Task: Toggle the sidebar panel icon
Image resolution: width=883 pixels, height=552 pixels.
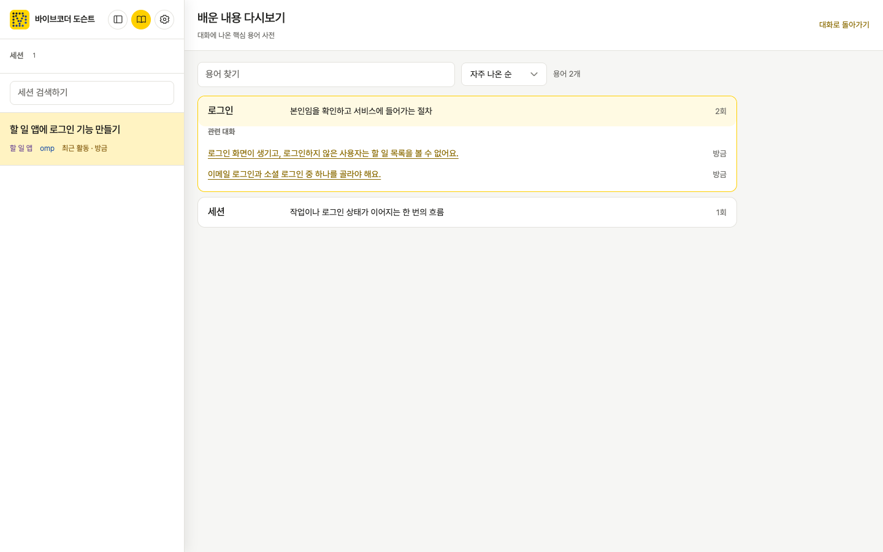Action: tap(118, 20)
